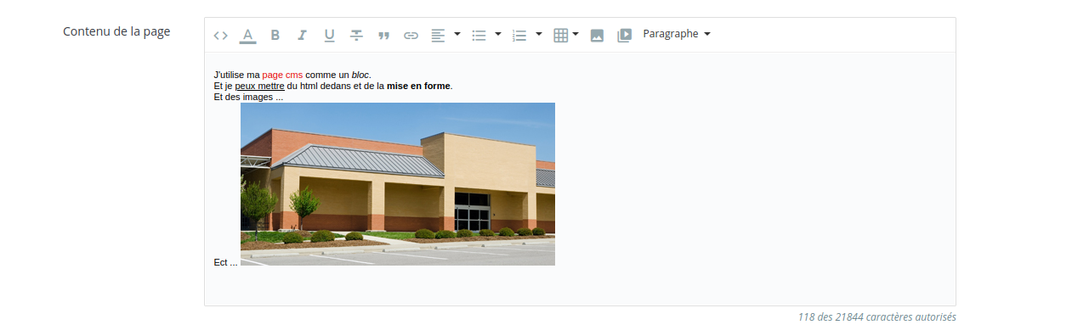Click the text alignment icon
The width and height of the screenshot is (1072, 336).
[438, 35]
